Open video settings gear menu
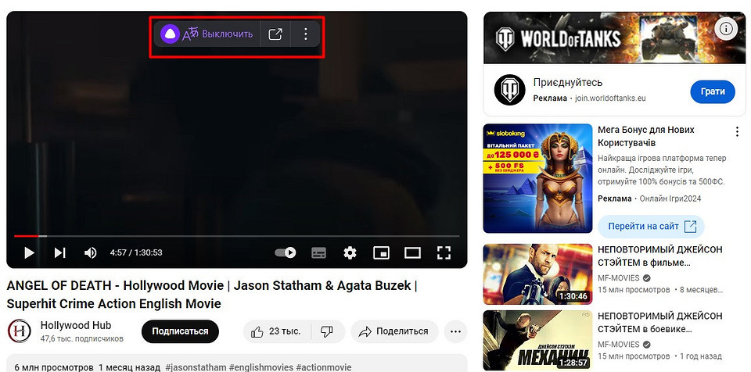Screen dimensions: 751x372 [x=350, y=252]
